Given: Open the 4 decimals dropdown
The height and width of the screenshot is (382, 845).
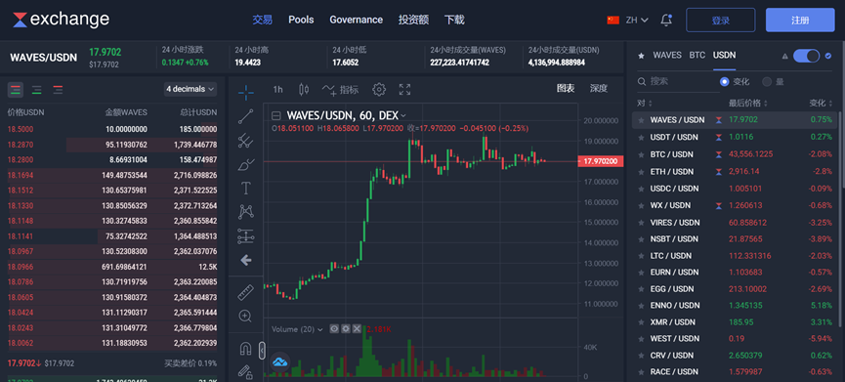Looking at the screenshot, I should (190, 89).
